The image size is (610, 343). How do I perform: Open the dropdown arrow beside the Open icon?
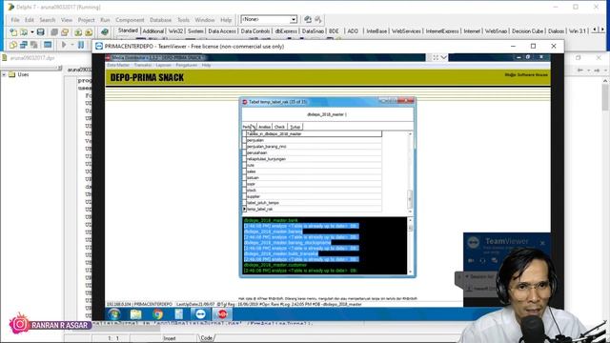(31, 32)
